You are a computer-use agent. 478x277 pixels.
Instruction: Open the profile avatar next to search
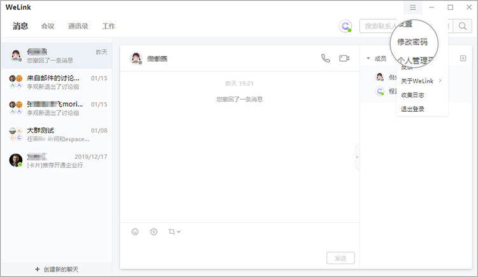(345, 26)
